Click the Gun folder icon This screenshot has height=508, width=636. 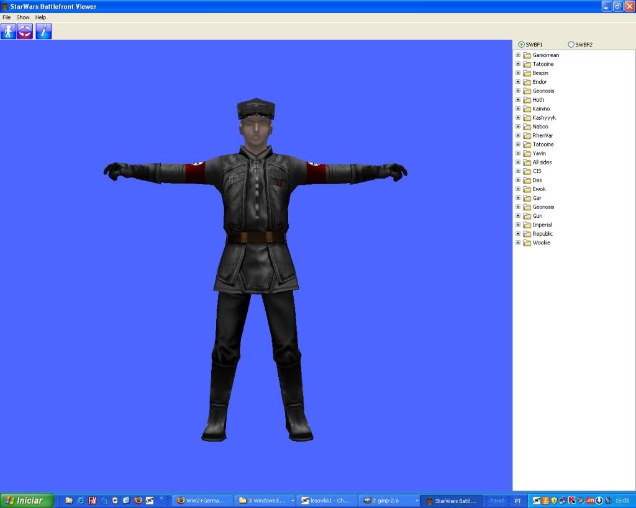point(527,216)
